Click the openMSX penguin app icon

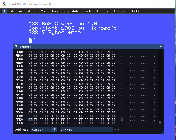tap(4, 4)
